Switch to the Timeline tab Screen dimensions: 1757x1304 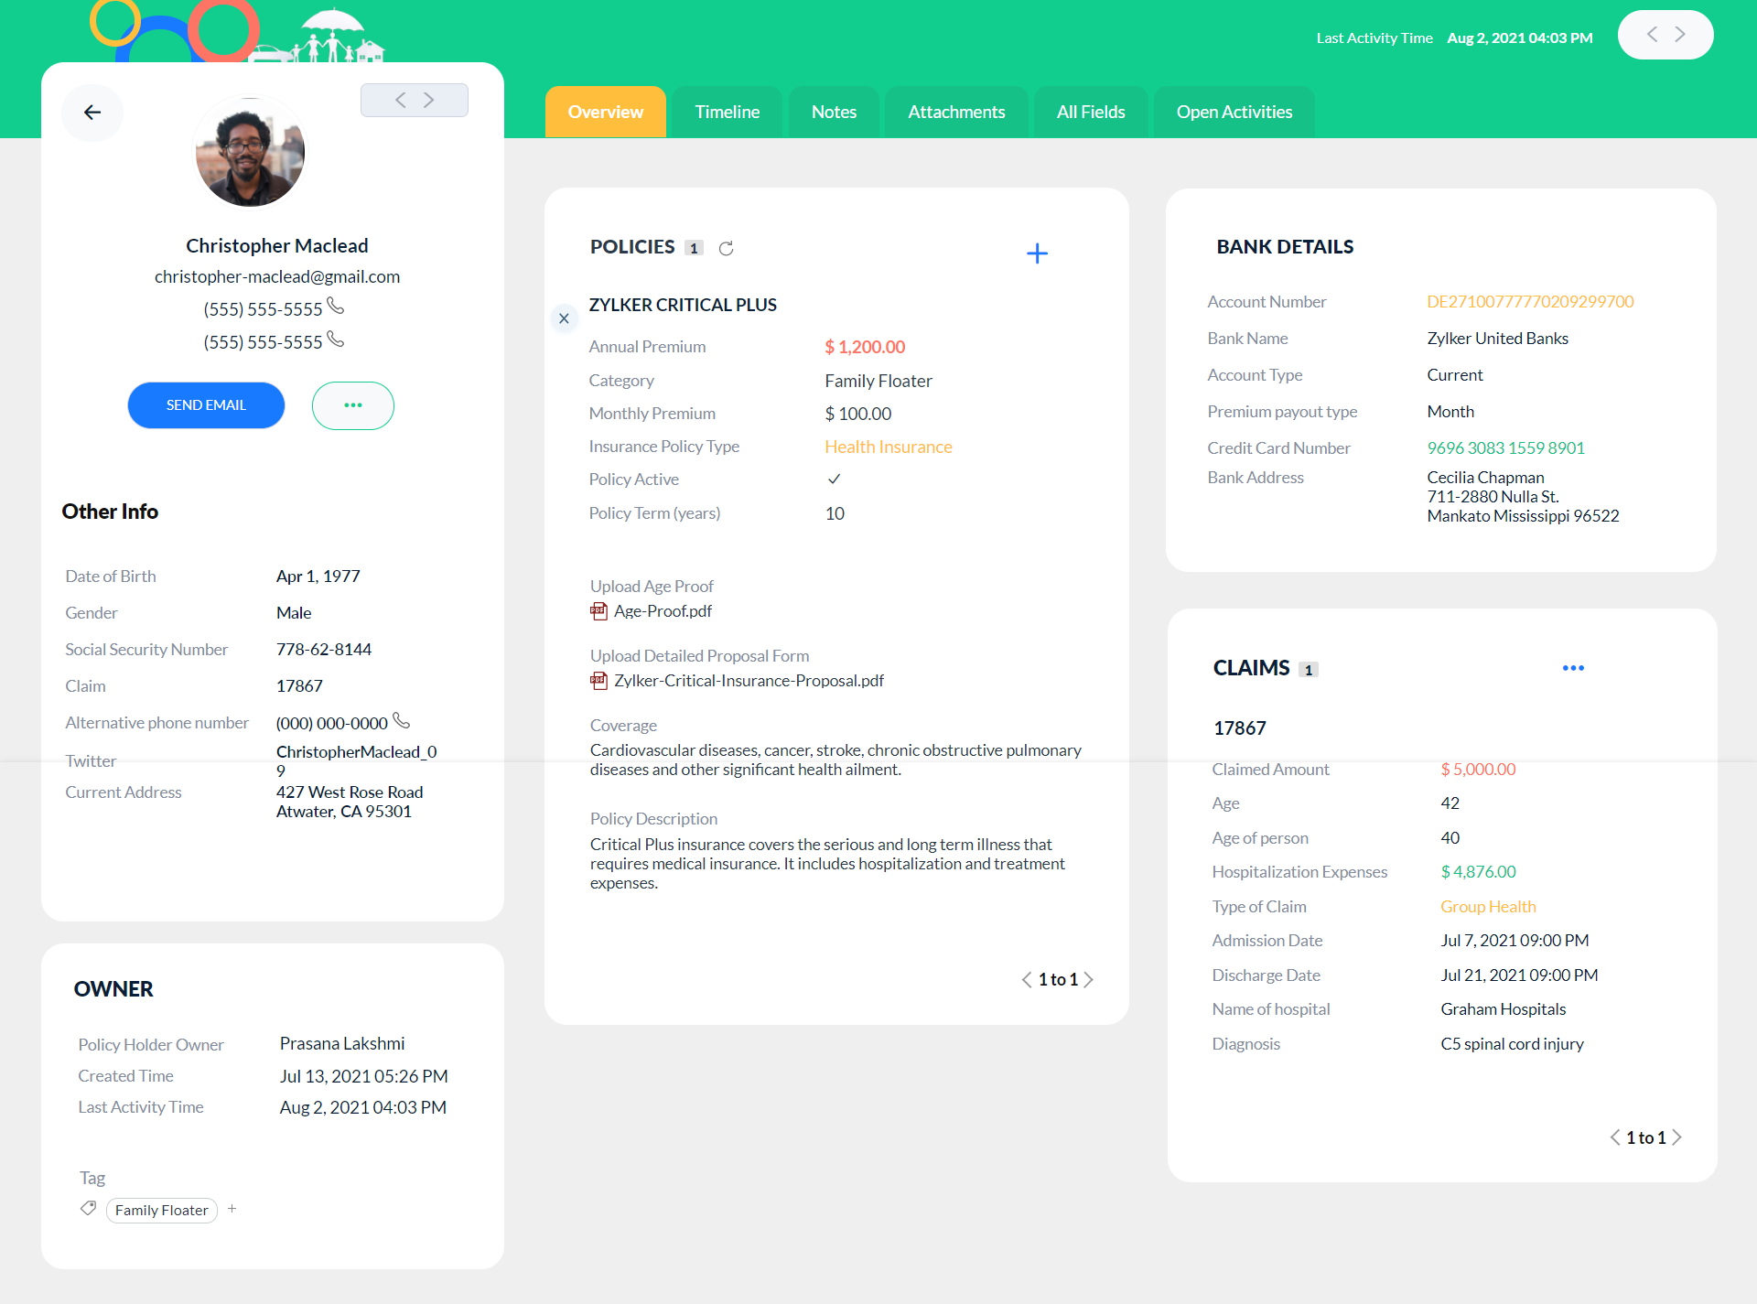727,112
